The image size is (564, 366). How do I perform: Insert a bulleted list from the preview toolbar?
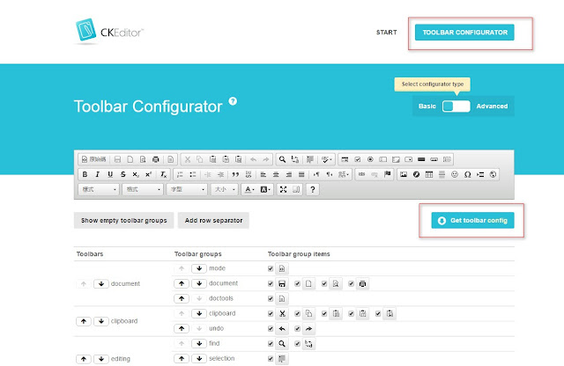pyautogui.click(x=193, y=174)
